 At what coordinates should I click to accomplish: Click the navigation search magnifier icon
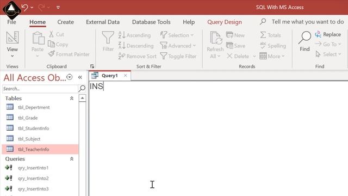point(82,88)
